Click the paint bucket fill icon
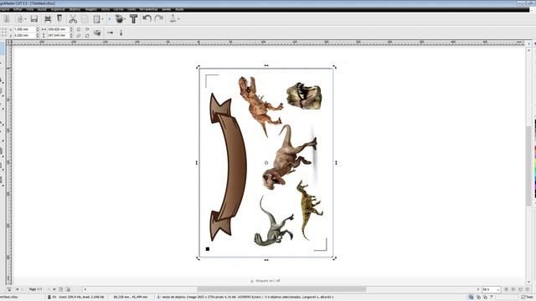The height and width of the screenshot is (301, 536). click(119, 18)
